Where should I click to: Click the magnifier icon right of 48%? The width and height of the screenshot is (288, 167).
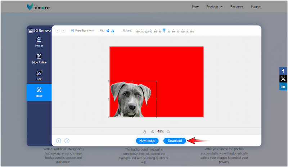click(x=168, y=132)
